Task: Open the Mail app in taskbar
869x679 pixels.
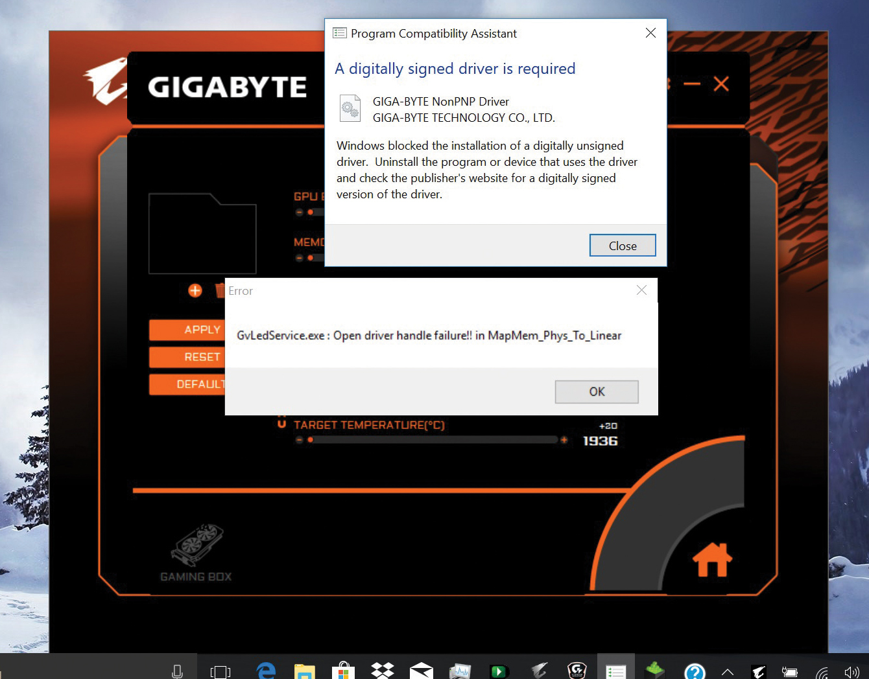Action: (x=422, y=671)
